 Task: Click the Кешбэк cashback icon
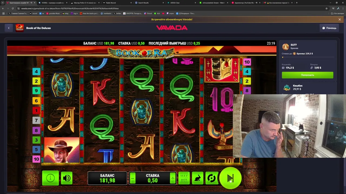tap(287, 88)
